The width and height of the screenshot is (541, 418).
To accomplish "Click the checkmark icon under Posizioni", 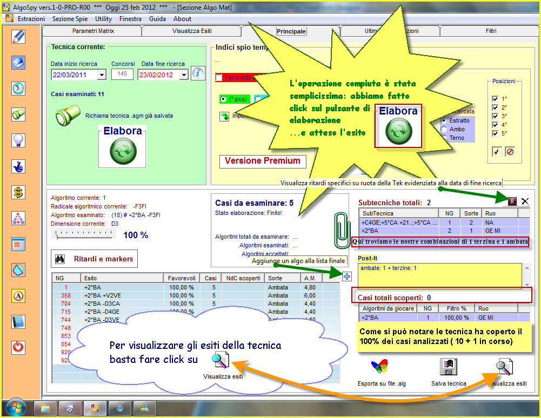I will click(497, 151).
